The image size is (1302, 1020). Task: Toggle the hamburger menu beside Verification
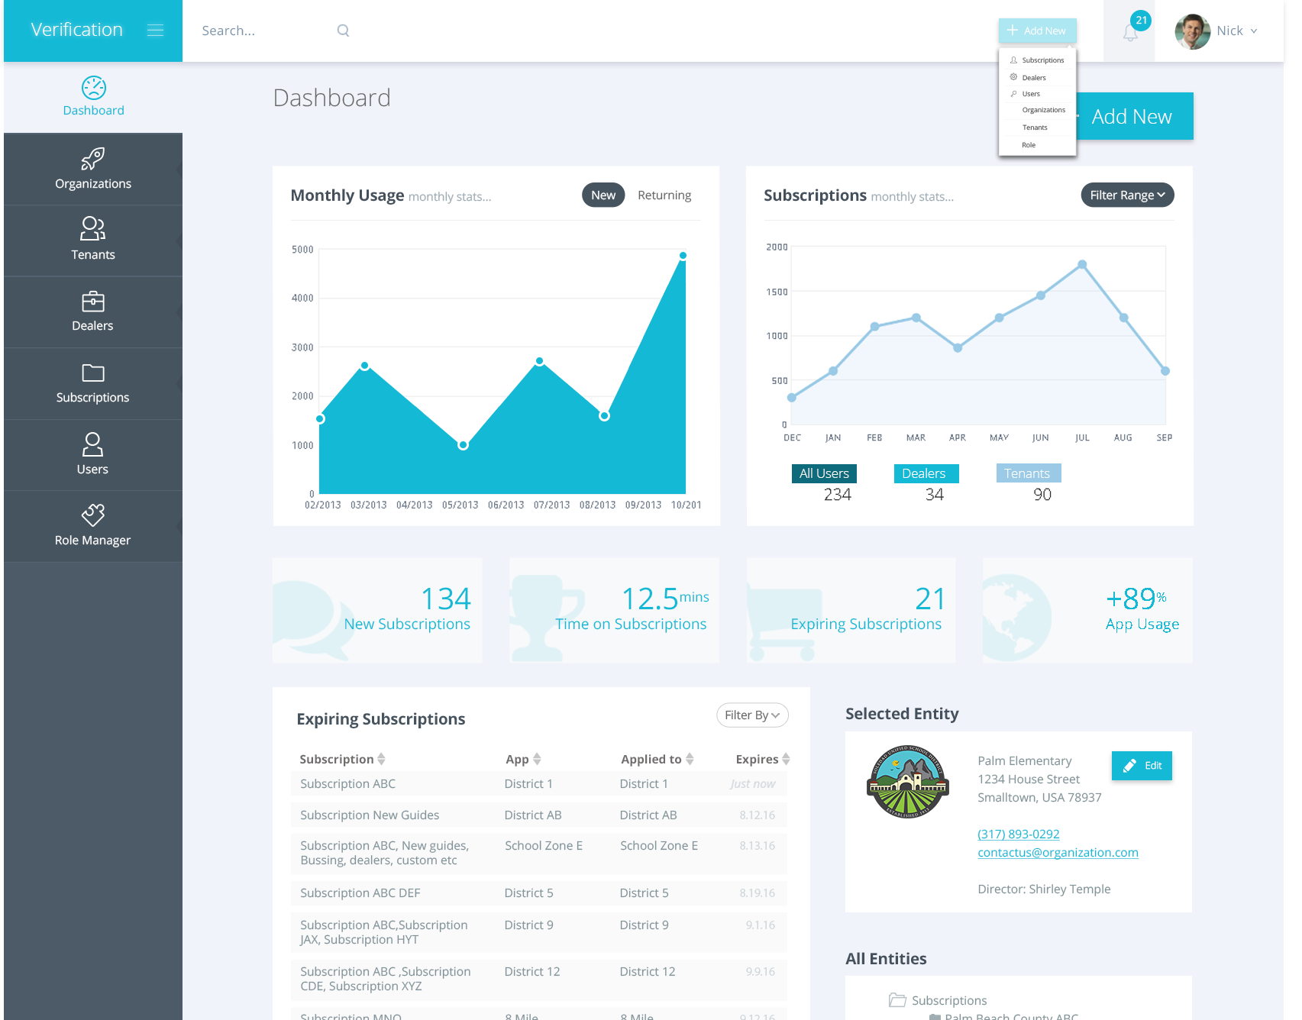[x=155, y=31]
